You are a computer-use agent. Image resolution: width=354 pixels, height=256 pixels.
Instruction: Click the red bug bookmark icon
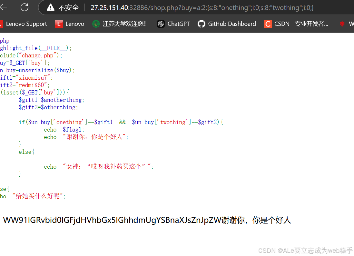click(x=342, y=24)
